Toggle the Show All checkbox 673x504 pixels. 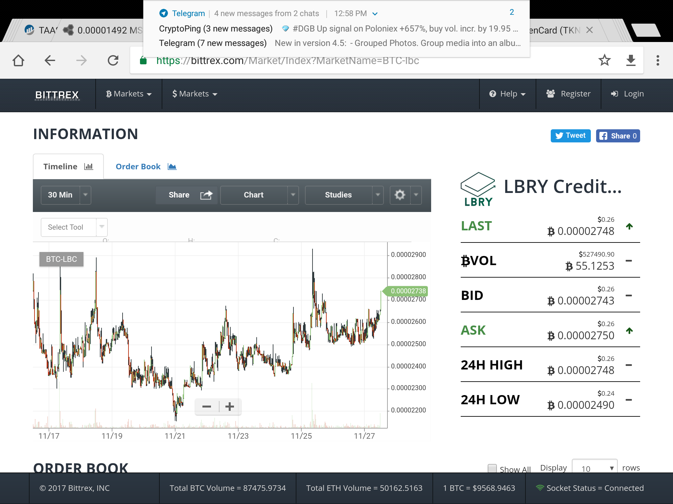(492, 468)
